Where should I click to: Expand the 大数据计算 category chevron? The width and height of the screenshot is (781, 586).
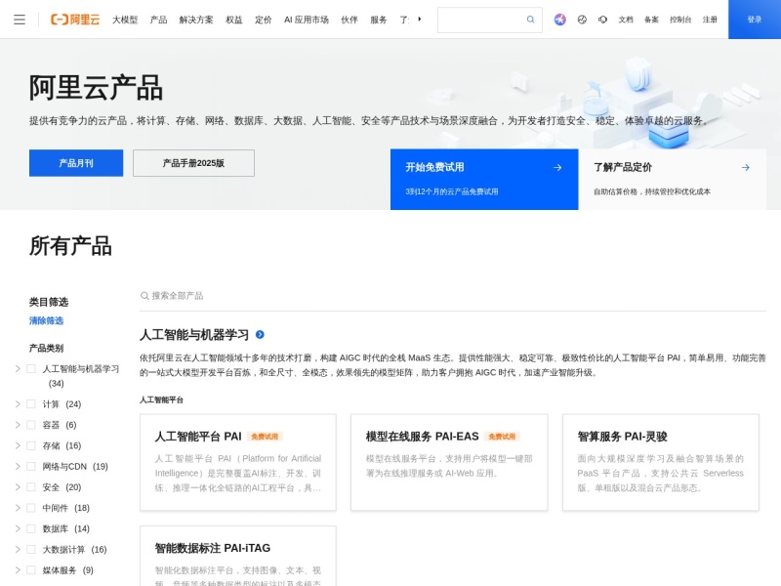click(x=18, y=549)
